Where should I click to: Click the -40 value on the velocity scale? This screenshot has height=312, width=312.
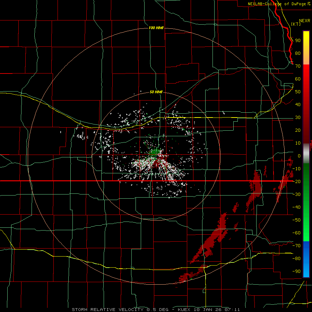[x=296, y=207]
